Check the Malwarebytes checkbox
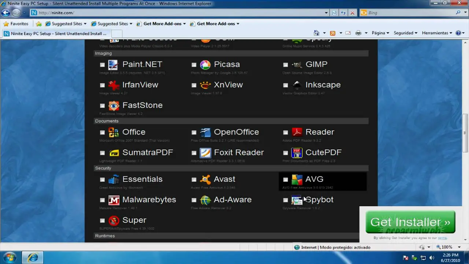The height and width of the screenshot is (264, 469). click(x=102, y=200)
